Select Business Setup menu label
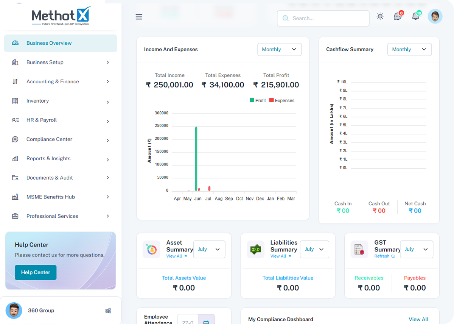The width and height of the screenshot is (454, 325). 45,62
